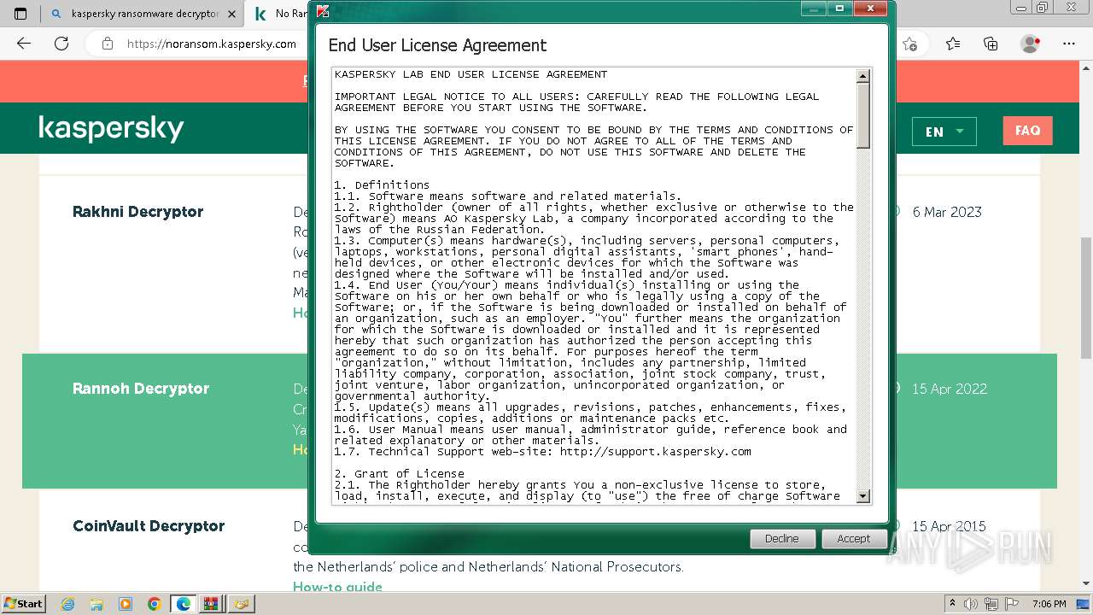Viewport: 1093px width, 615px height.
Task: Click the license text scrollbar thumb
Action: tap(862, 115)
